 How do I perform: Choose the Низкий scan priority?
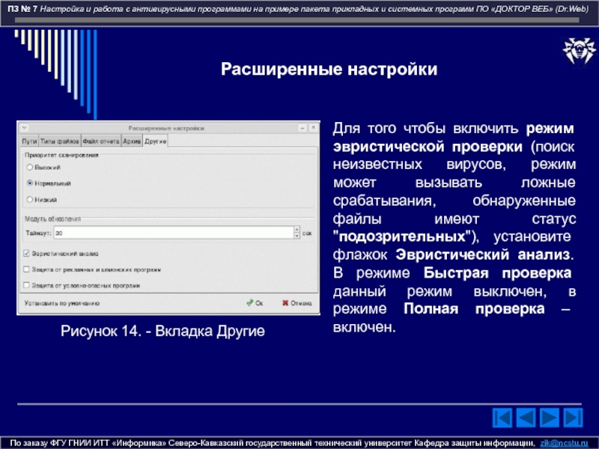pos(30,199)
